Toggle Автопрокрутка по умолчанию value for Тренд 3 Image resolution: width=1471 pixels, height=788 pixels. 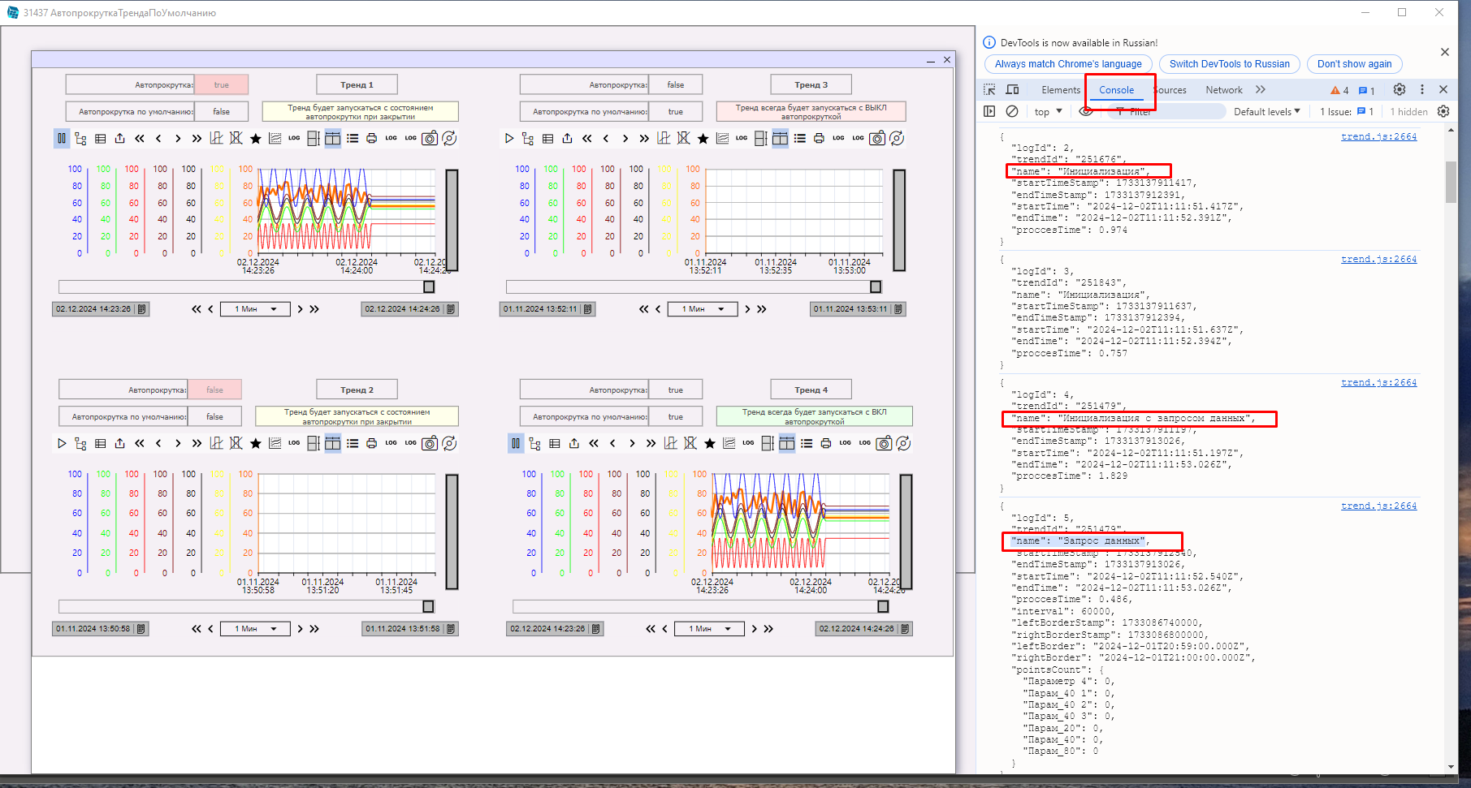675,112
